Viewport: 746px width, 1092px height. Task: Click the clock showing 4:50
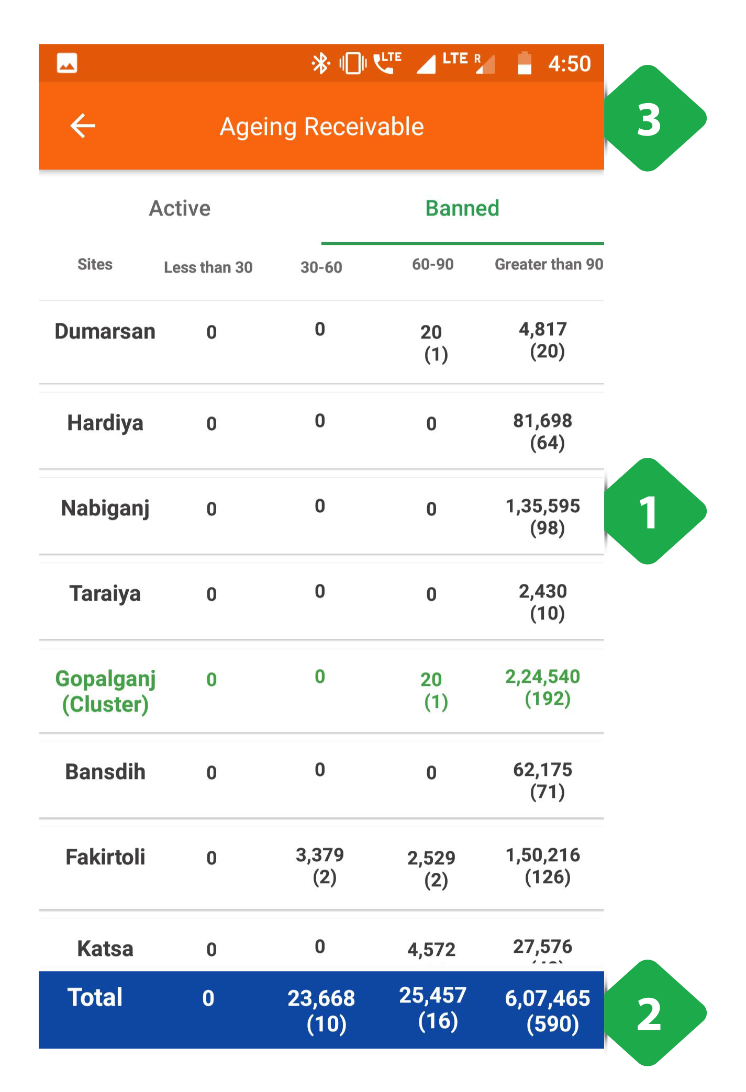click(570, 64)
